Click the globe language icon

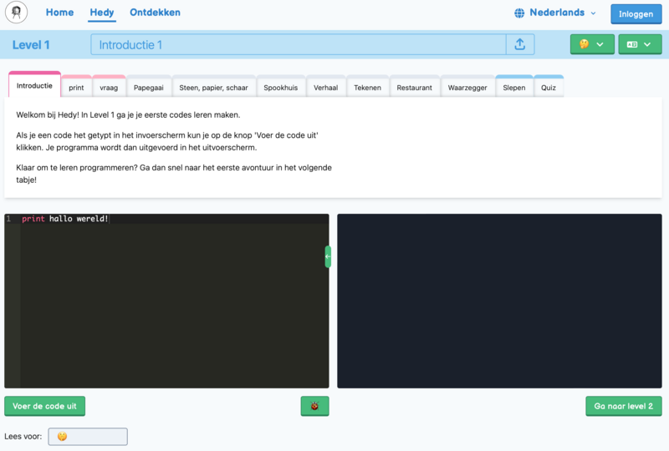point(519,13)
